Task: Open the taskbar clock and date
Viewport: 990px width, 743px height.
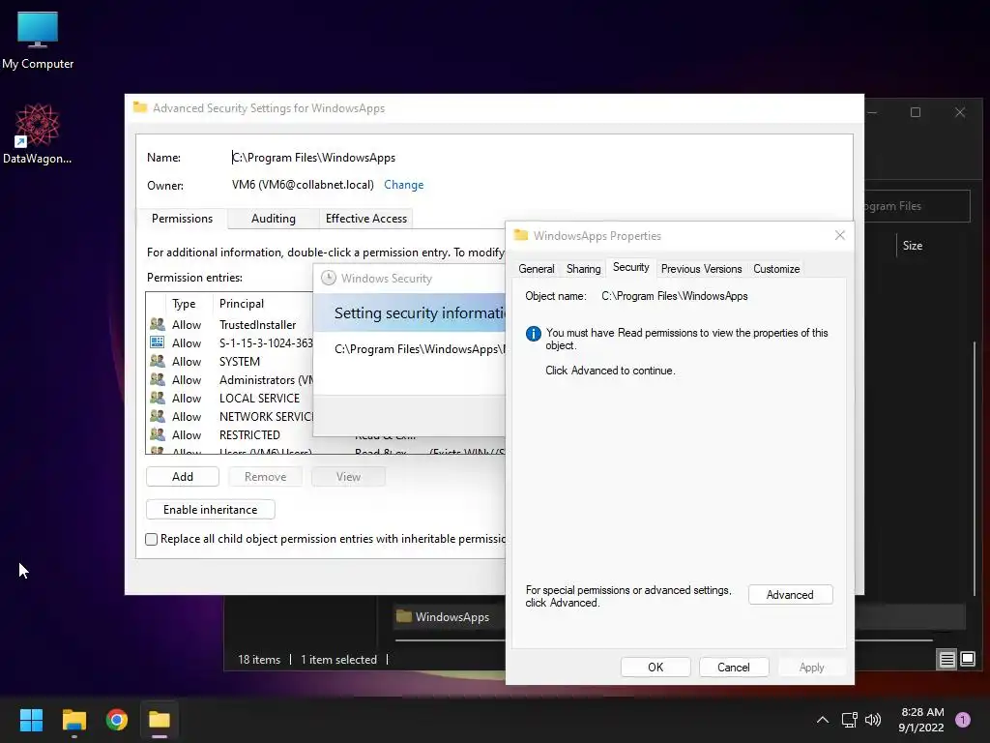Action: point(921,720)
